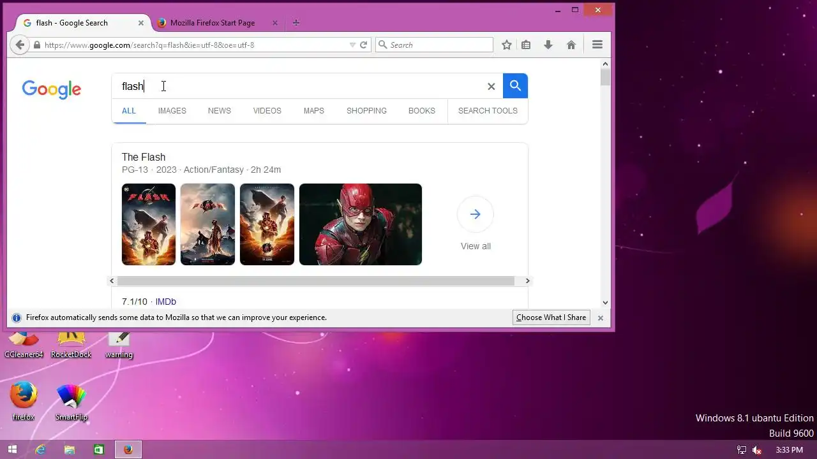Click the search engine magnifier in Search box
The image size is (817, 459).
(383, 45)
